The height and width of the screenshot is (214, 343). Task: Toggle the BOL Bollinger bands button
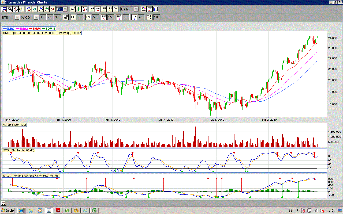(73, 17)
